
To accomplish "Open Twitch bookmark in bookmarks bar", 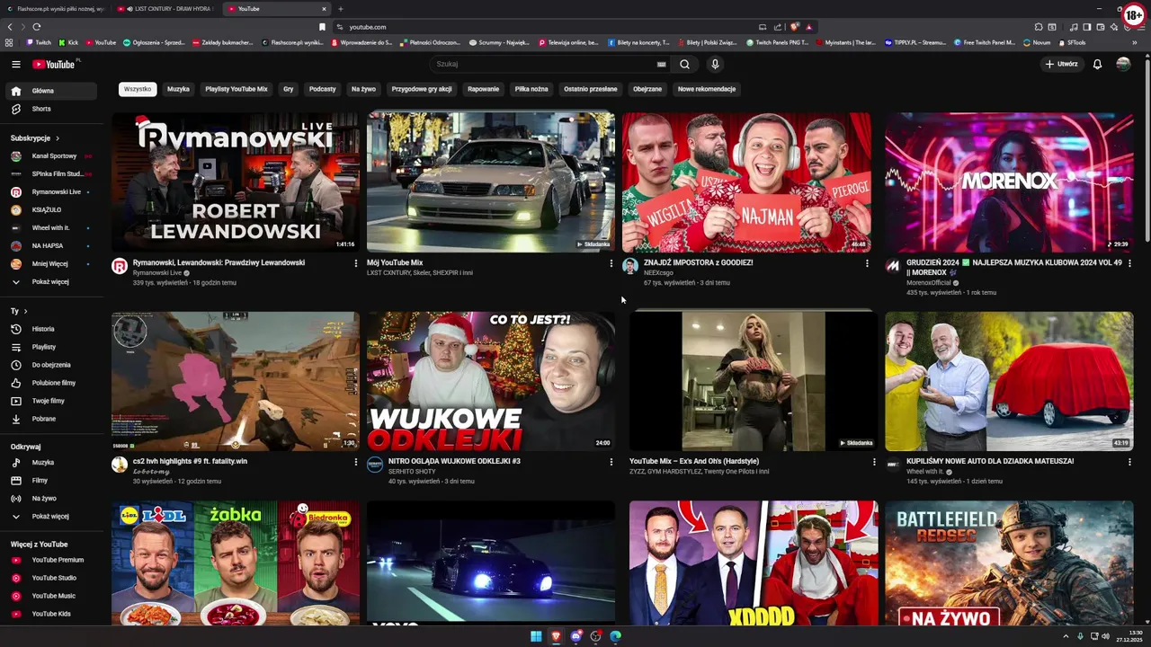I will click(39, 42).
